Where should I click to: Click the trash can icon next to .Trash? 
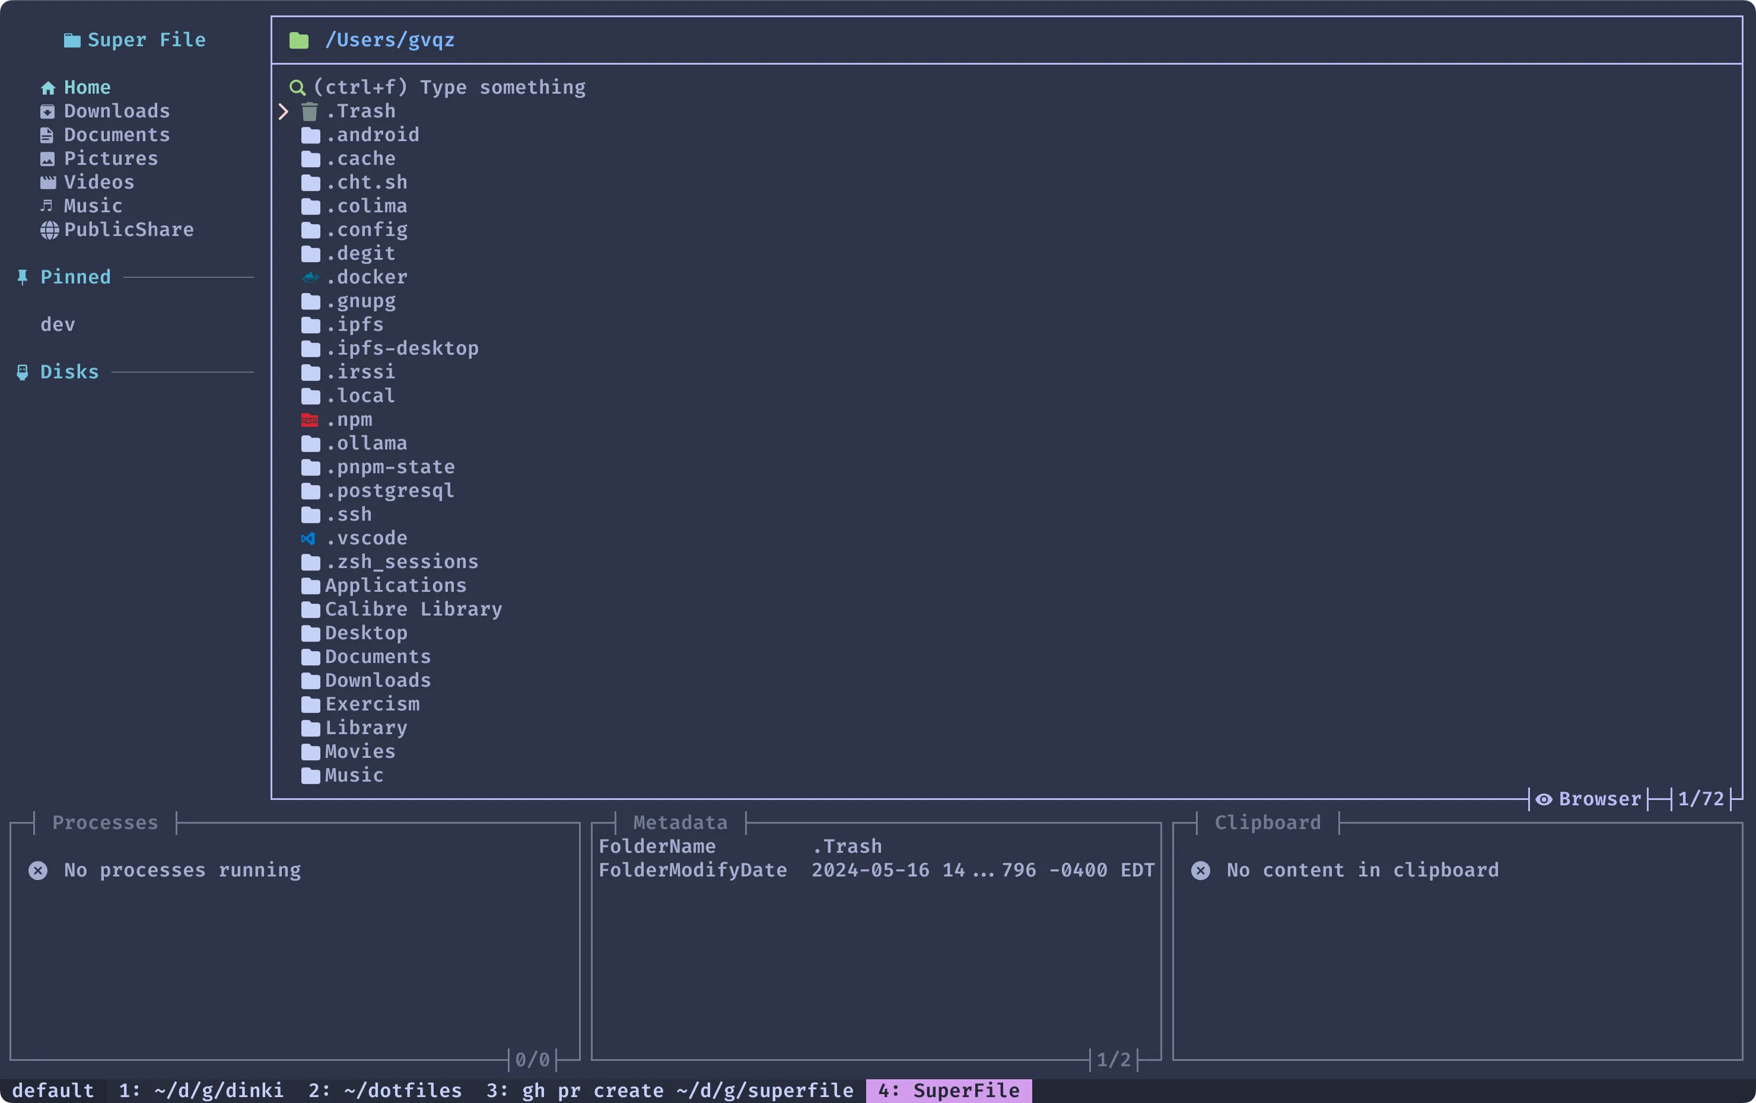(x=309, y=111)
